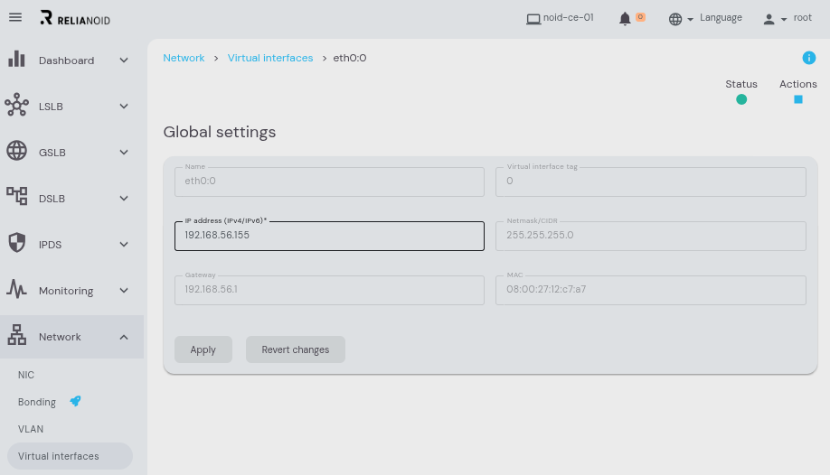Expand the IPDS menu chevron
Image resolution: width=830 pixels, height=475 pixels.
click(124, 245)
